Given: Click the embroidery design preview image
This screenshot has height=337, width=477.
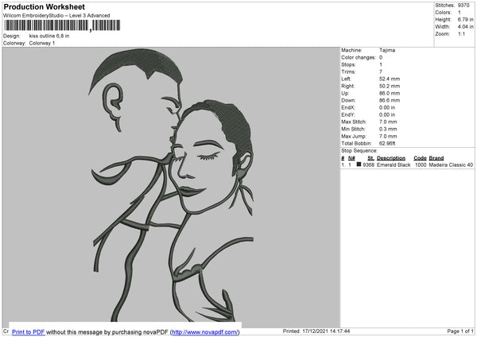Looking at the screenshot, I should click(x=171, y=187).
